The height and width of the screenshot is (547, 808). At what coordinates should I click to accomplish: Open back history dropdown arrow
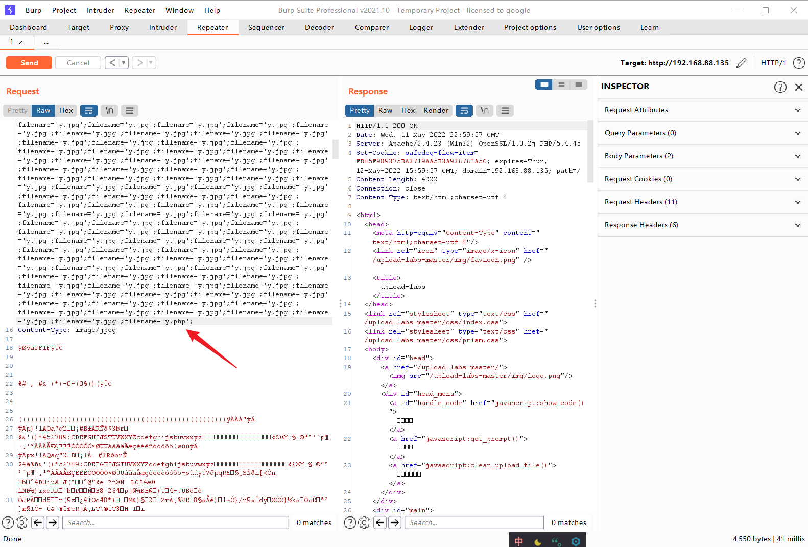tap(124, 63)
